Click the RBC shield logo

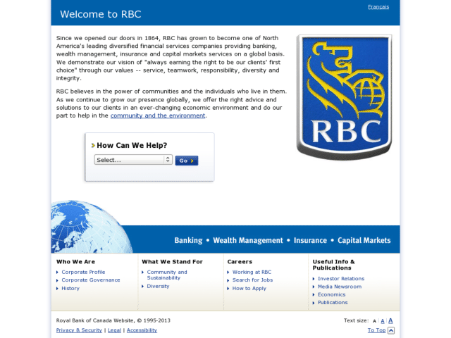coord(345,97)
